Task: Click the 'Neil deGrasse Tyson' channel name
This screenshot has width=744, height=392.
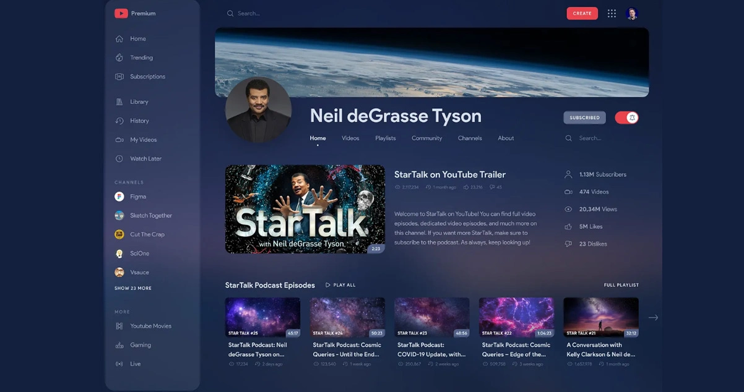Action: pos(396,116)
